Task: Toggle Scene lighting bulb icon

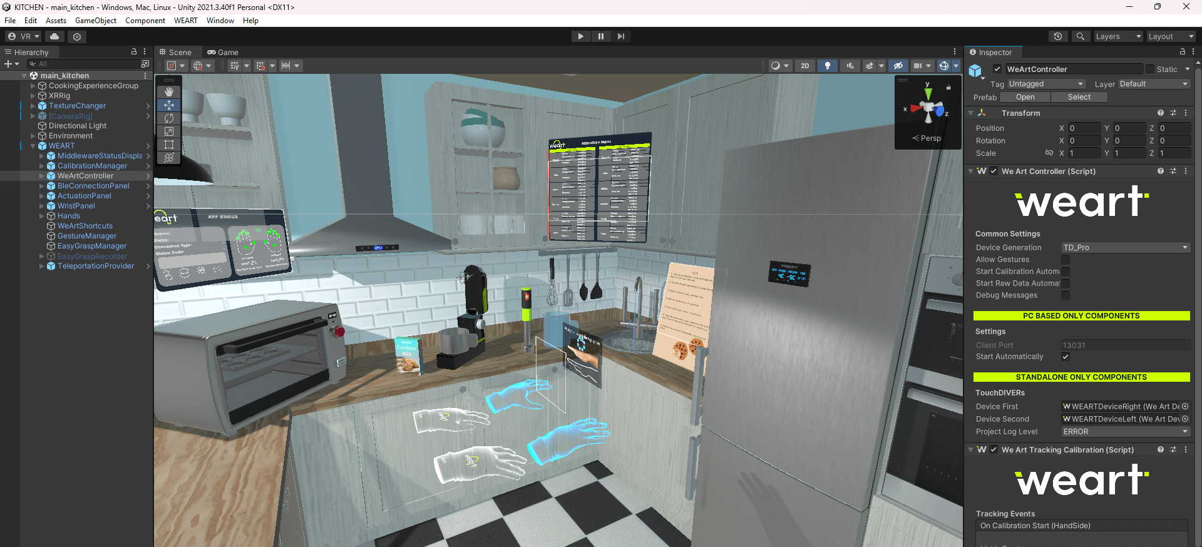Action: click(828, 66)
